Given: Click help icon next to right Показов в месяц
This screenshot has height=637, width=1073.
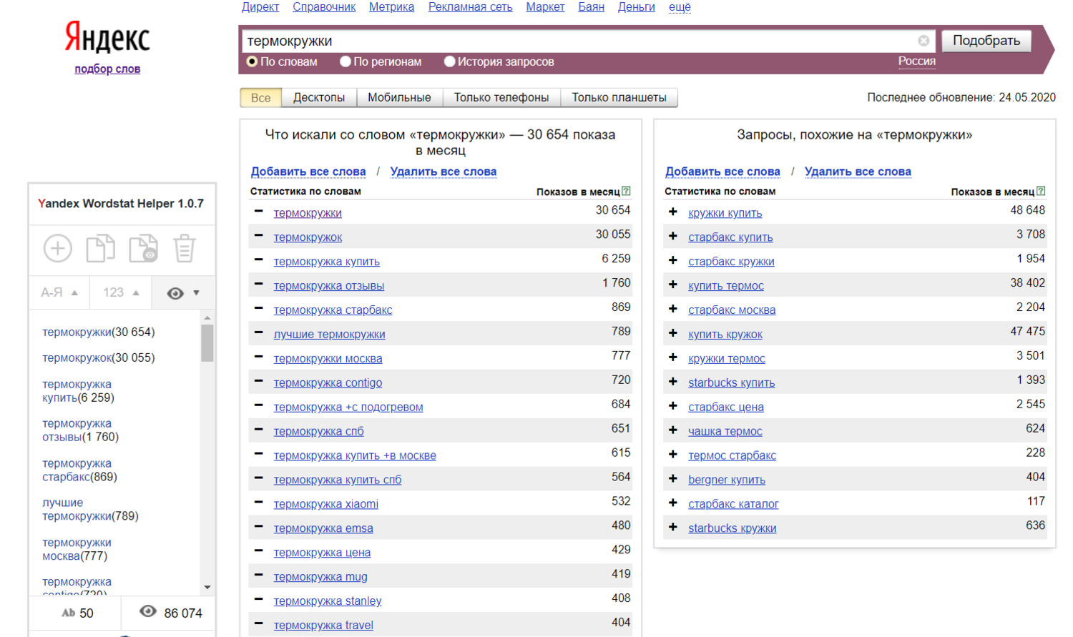Looking at the screenshot, I should click(x=1041, y=191).
